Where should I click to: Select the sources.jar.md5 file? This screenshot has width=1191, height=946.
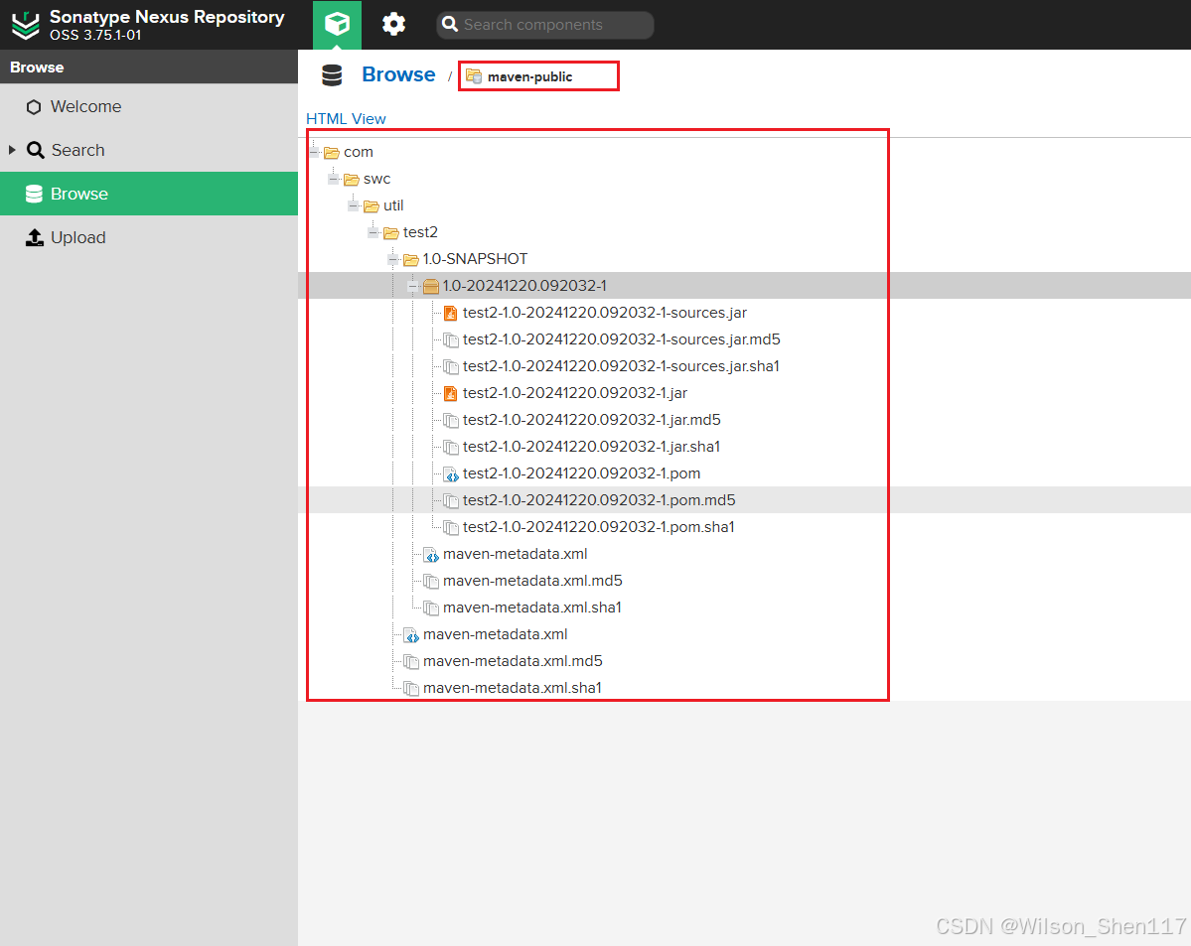coord(621,339)
